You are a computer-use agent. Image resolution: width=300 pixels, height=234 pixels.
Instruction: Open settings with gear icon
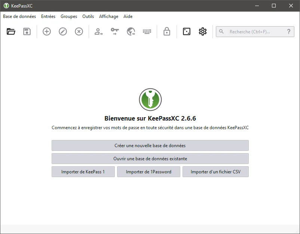pyautogui.click(x=203, y=31)
